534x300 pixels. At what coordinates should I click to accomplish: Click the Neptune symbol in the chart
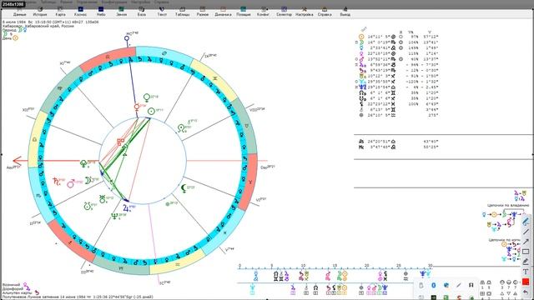[x=114, y=216]
